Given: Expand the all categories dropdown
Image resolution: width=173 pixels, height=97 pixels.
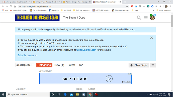Looking at the screenshot, I should click(x=25, y=65).
